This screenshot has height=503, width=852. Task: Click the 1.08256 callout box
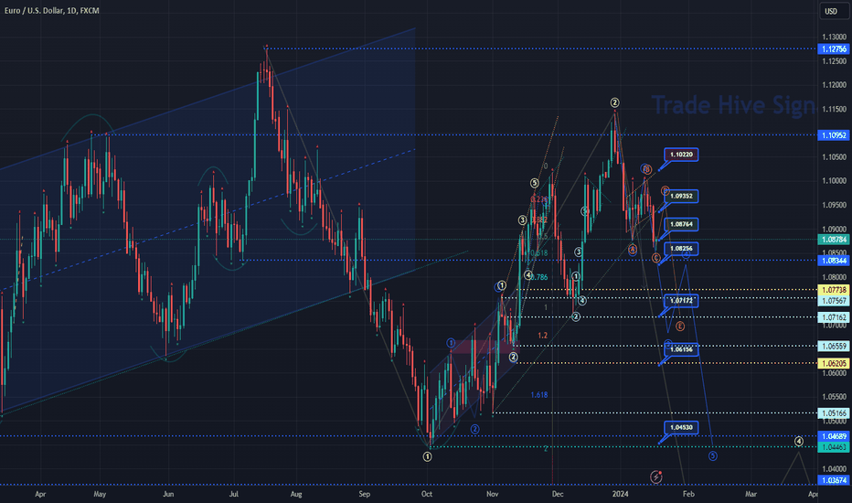pos(681,249)
